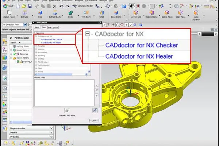Select CADdoctor for NX Checker in dialog tree
Image resolution: width=219 pixels, height=146 pixels.
tap(52, 39)
